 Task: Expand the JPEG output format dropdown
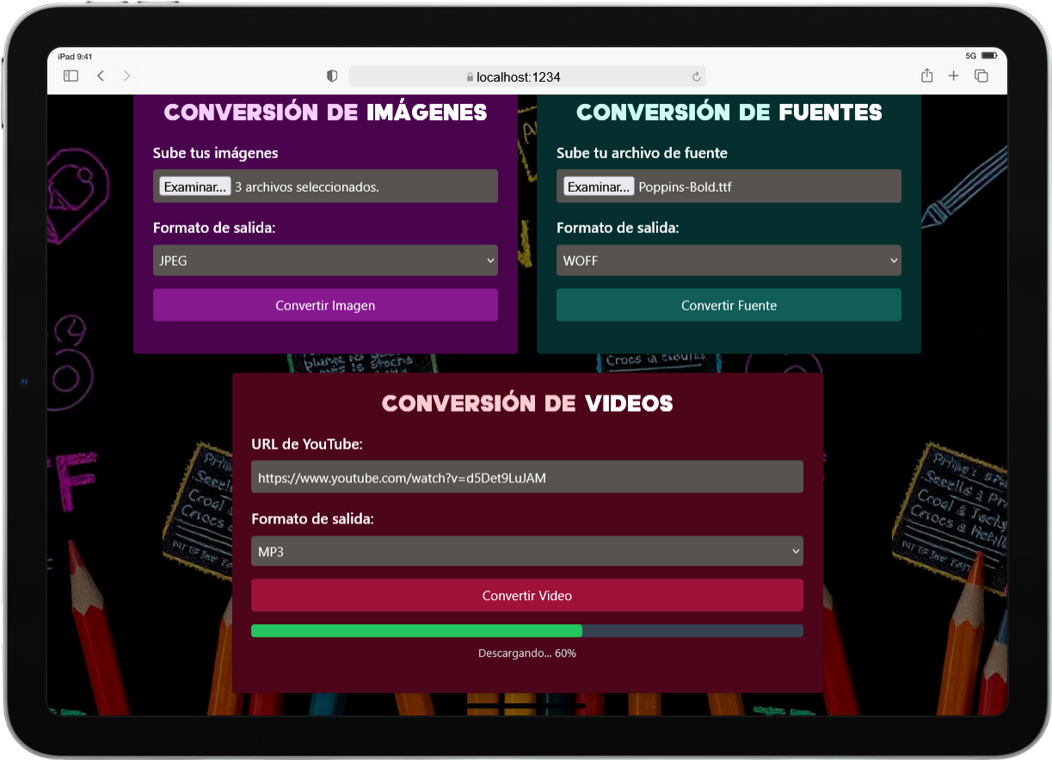[325, 260]
